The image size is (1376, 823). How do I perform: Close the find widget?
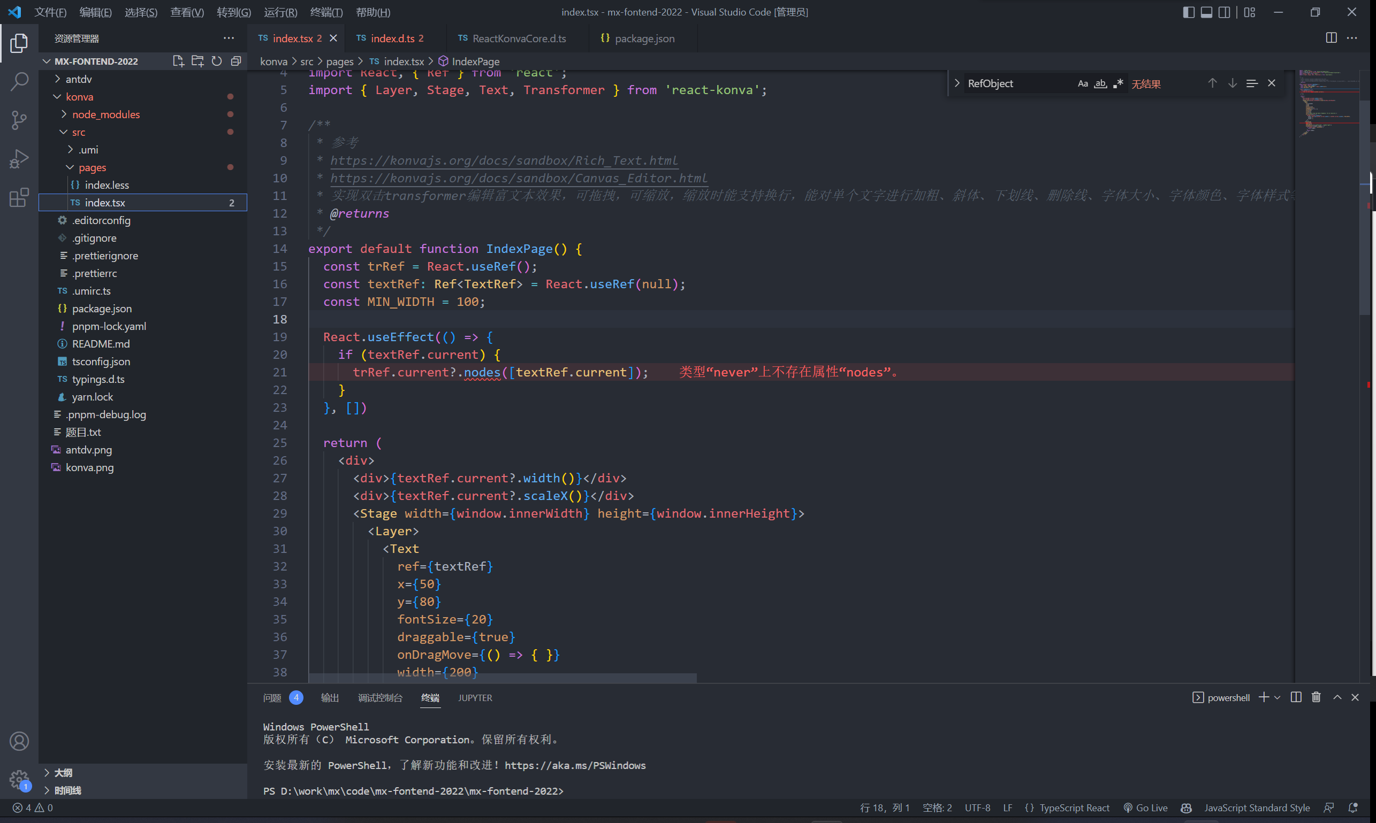[1272, 83]
